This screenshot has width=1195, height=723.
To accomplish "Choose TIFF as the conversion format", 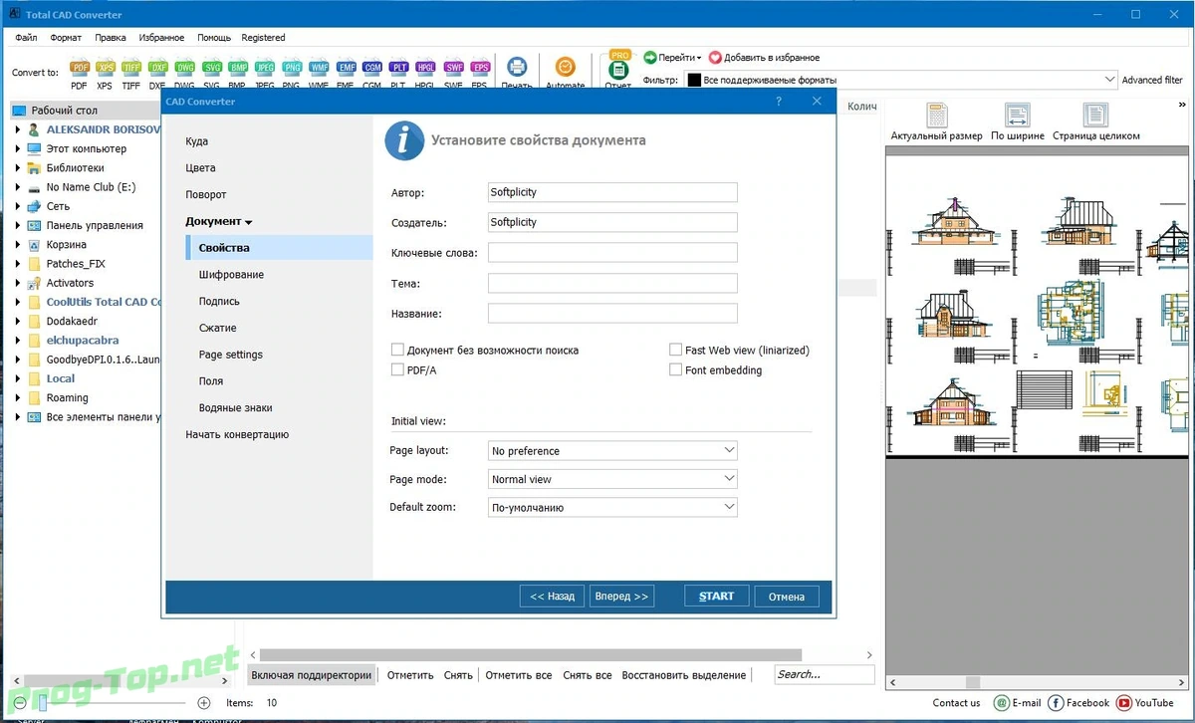I will pyautogui.click(x=131, y=69).
